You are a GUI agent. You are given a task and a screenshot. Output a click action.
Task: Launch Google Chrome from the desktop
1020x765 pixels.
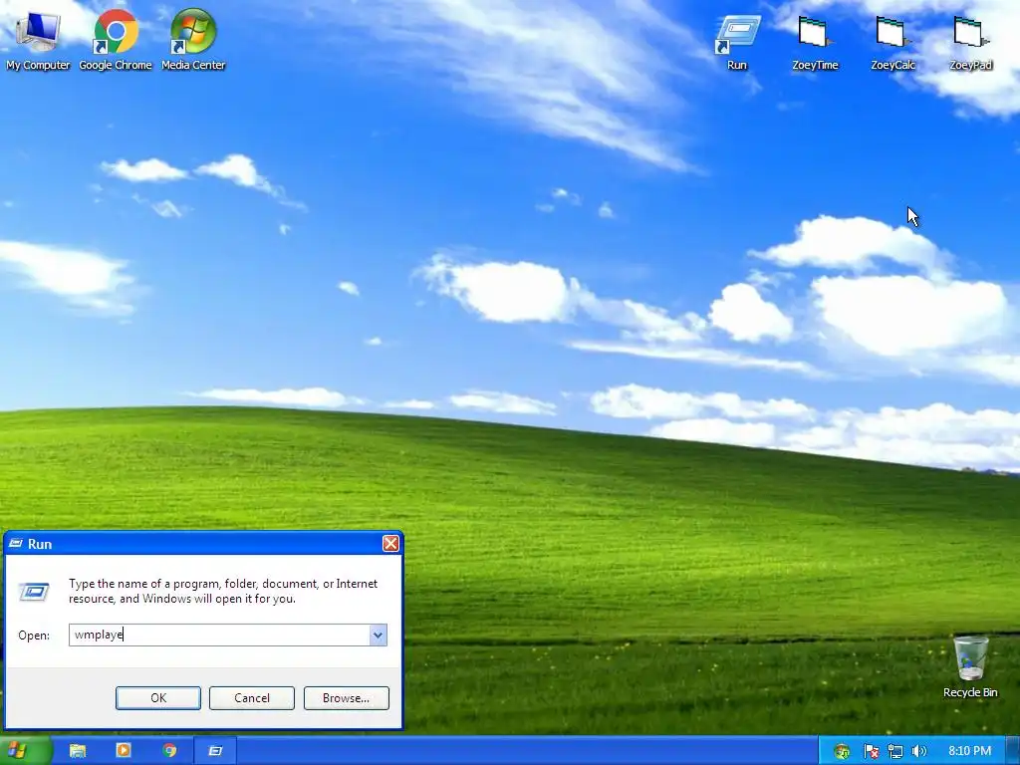(116, 40)
